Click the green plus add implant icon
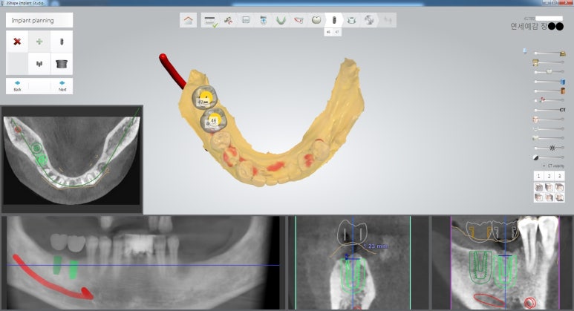 pos(39,42)
